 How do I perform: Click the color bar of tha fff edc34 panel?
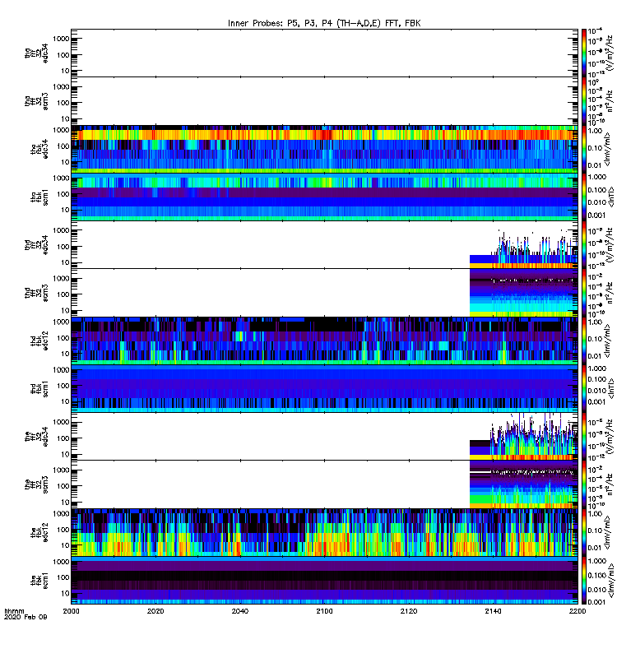[584, 53]
